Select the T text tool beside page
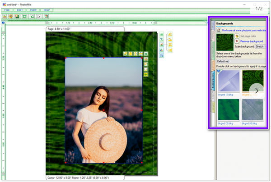Viewport: 271px width, 182px height. pos(161,40)
